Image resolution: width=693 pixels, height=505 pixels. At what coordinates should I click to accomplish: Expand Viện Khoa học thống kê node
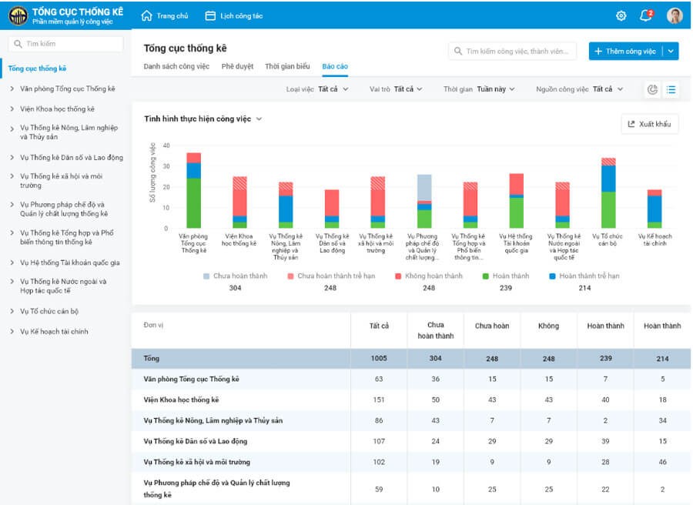(12, 109)
